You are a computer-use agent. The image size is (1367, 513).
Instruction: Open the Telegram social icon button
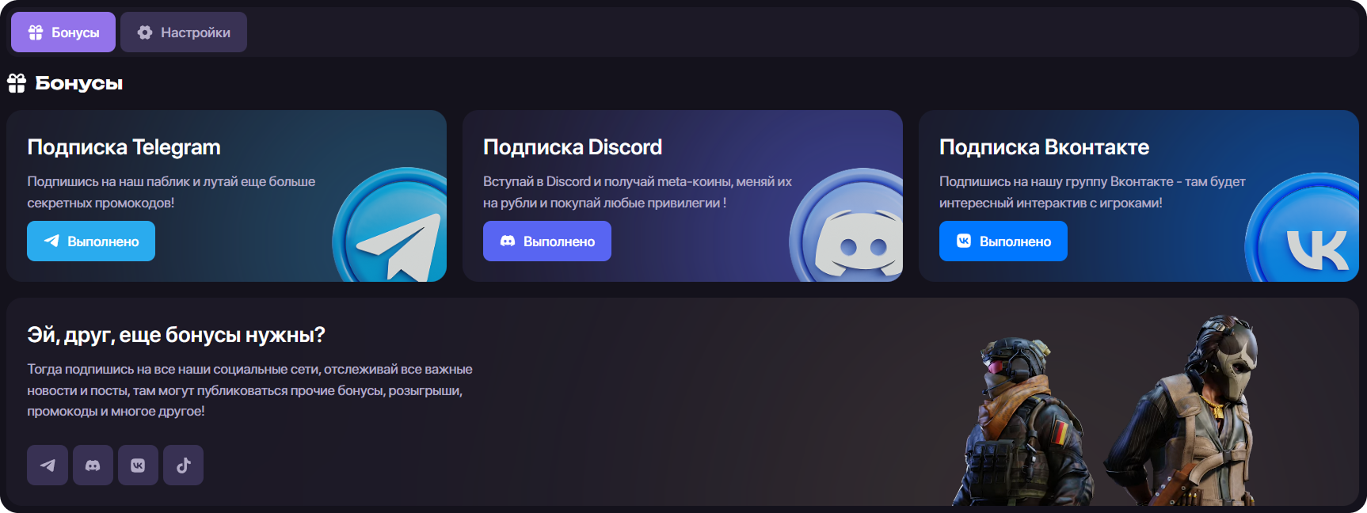coord(48,465)
